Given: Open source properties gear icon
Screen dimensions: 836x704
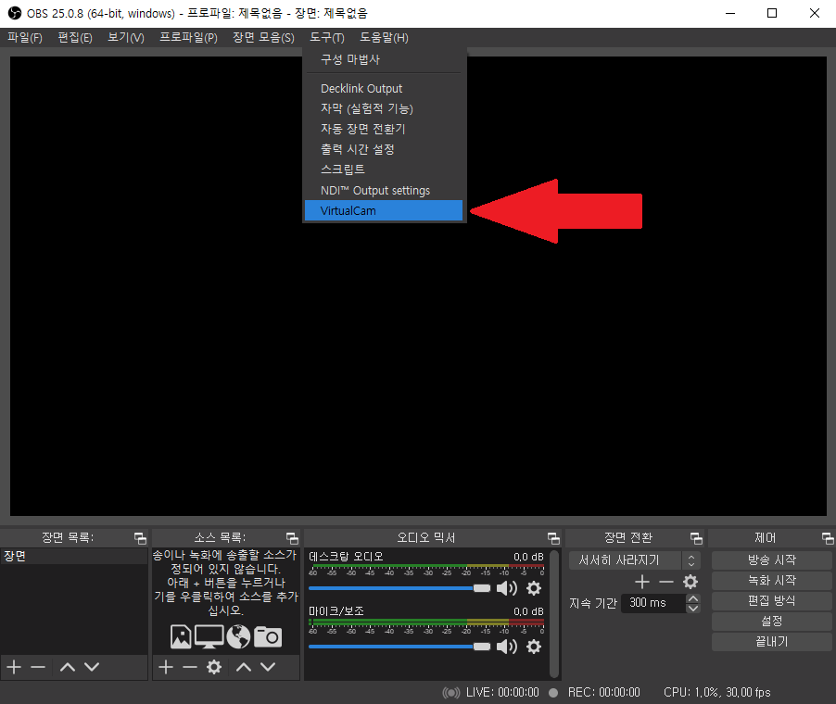Looking at the screenshot, I should 214,667.
